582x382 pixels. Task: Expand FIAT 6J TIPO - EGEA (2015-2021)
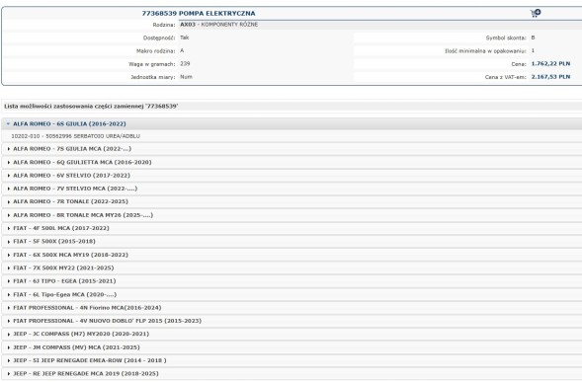(x=291, y=281)
